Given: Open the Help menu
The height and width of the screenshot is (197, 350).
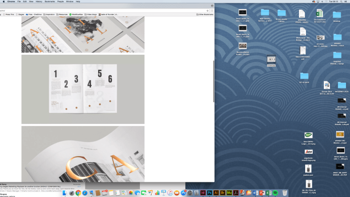Looking at the screenshot, I should click(78, 1).
